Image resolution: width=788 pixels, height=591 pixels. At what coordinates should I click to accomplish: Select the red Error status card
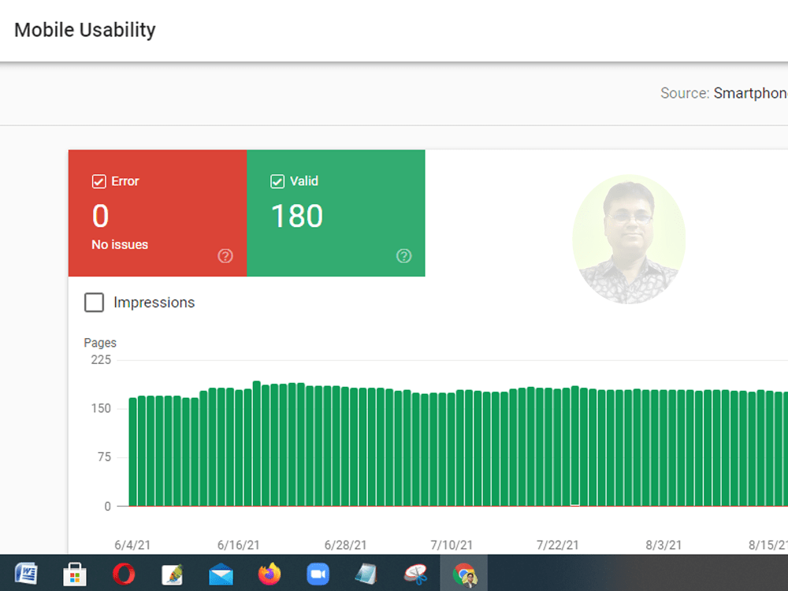pyautogui.click(x=158, y=213)
